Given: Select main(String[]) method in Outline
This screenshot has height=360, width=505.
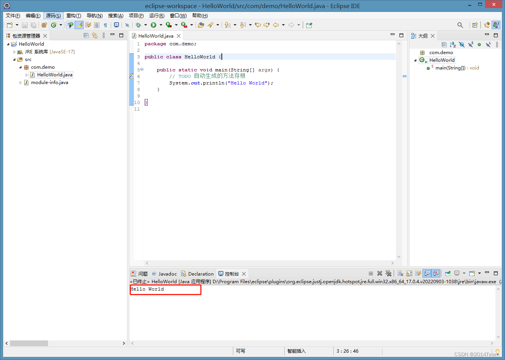Looking at the screenshot, I should coord(450,68).
